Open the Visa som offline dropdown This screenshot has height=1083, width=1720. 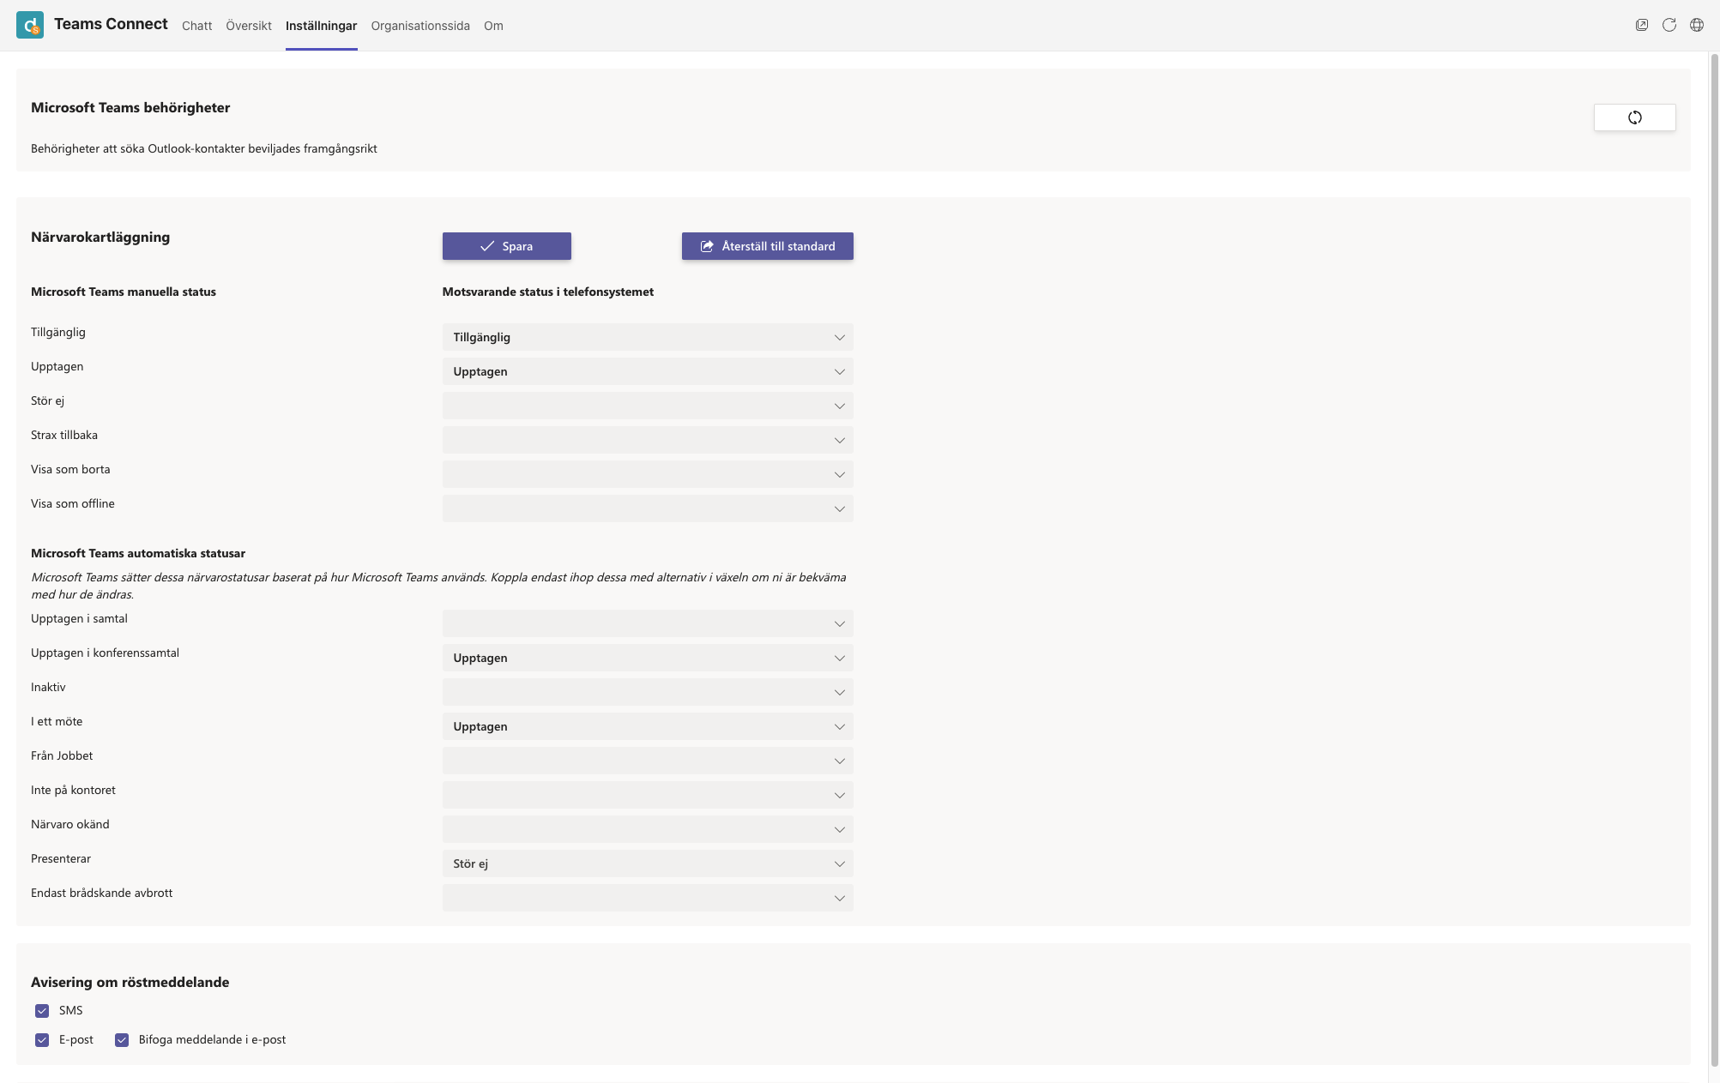(648, 508)
